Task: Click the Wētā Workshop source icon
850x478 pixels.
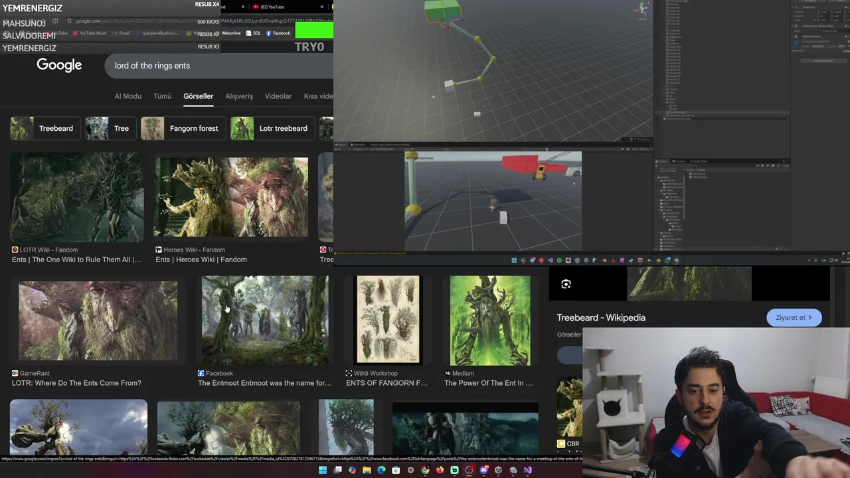Action: click(349, 373)
